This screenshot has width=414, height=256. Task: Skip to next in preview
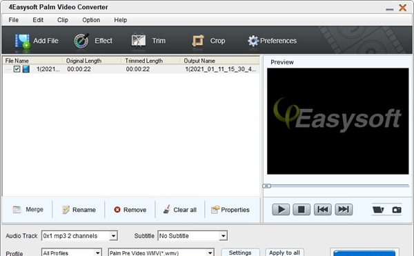click(x=344, y=210)
